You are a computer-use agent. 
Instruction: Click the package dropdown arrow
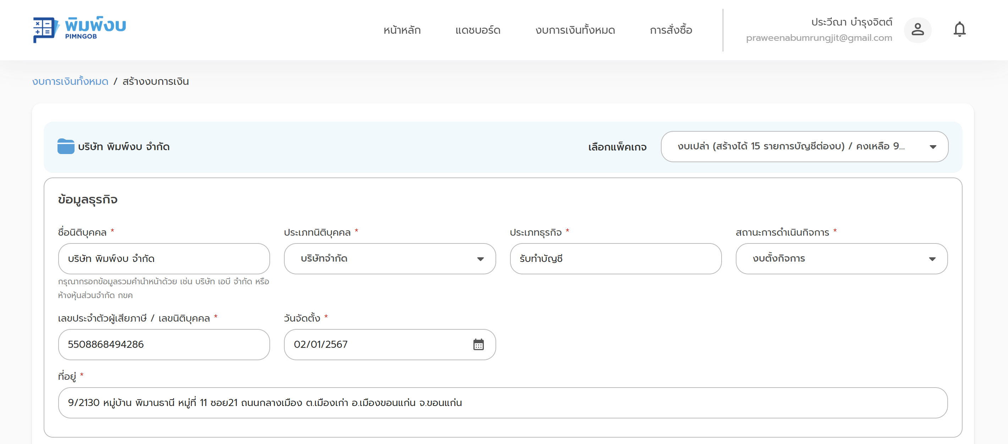pyautogui.click(x=932, y=147)
